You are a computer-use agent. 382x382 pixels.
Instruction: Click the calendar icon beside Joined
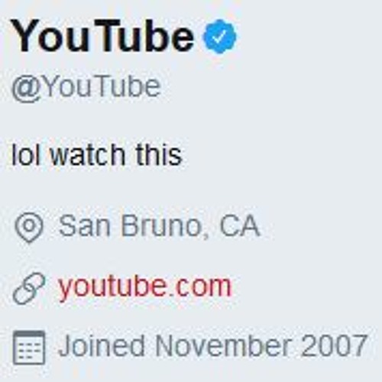(29, 348)
